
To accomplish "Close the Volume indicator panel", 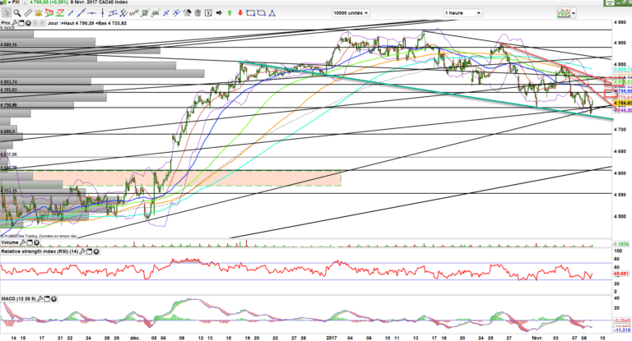I will (37, 243).
